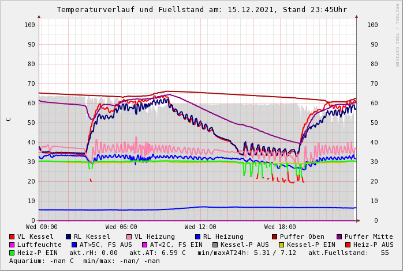Click the red VL Kessel legend swatch
The image size is (403, 271).
[x=12, y=236]
